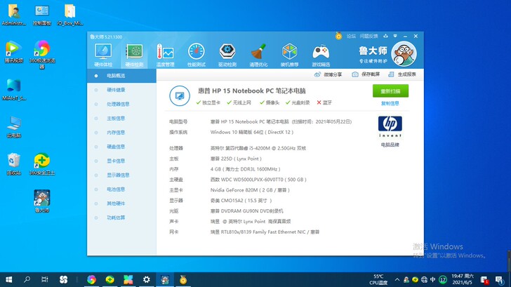Viewport: 511px width, 287px height.
Task: Open 硬件体检 hardware checkup tab icon
Action: (103, 55)
